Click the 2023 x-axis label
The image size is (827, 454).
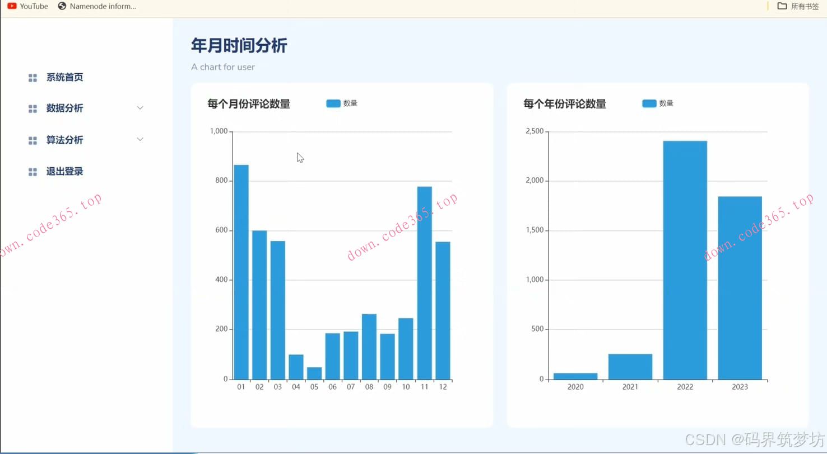pos(740,387)
